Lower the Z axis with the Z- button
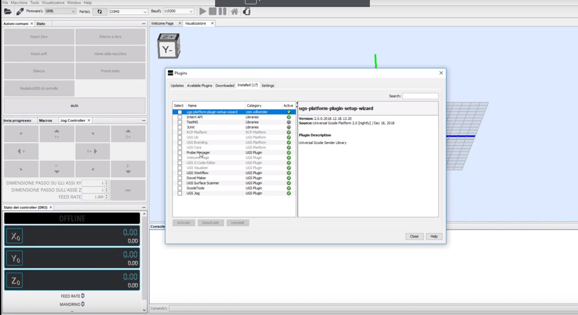Viewport: 578px width, 315px height. pyautogui.click(x=128, y=169)
